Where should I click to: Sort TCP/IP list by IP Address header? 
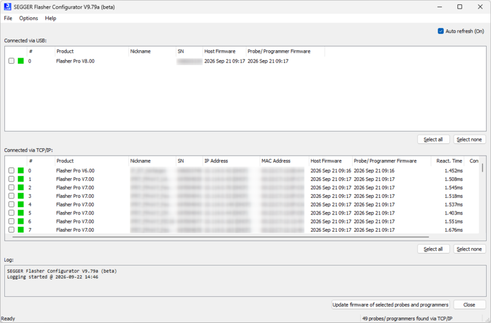click(x=231, y=161)
